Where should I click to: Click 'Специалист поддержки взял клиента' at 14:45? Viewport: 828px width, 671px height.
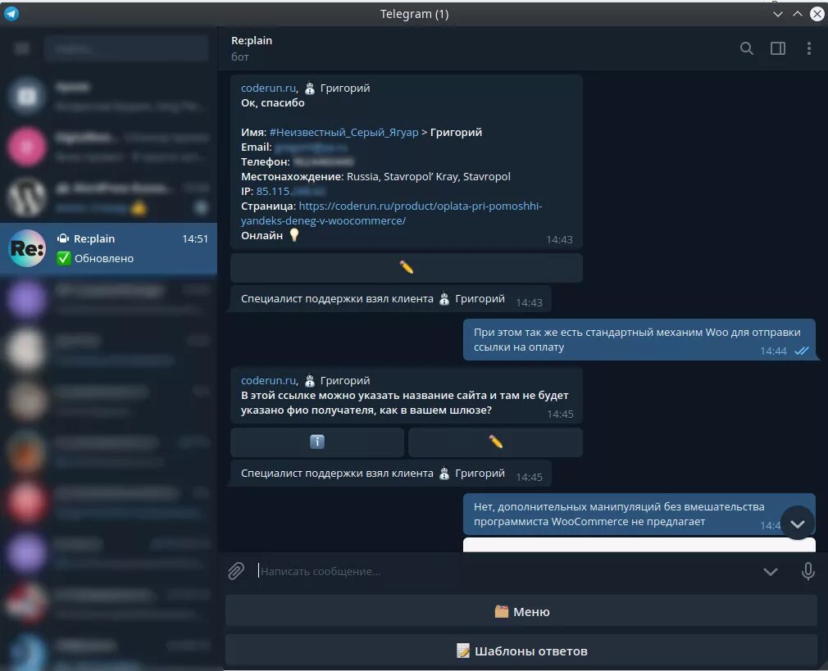point(391,474)
